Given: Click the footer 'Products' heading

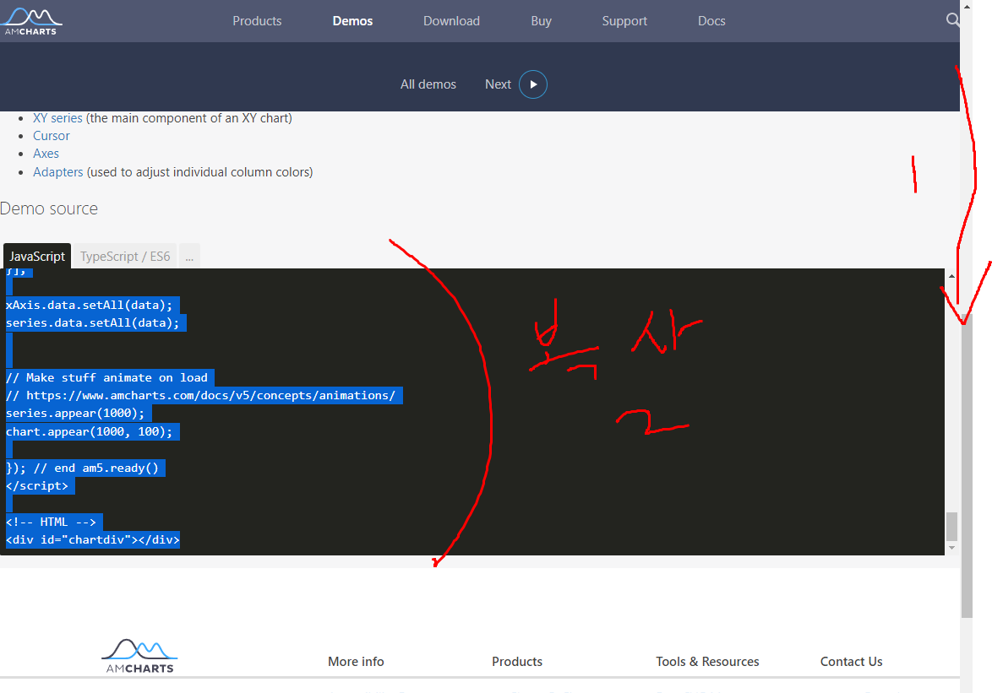Looking at the screenshot, I should point(517,662).
